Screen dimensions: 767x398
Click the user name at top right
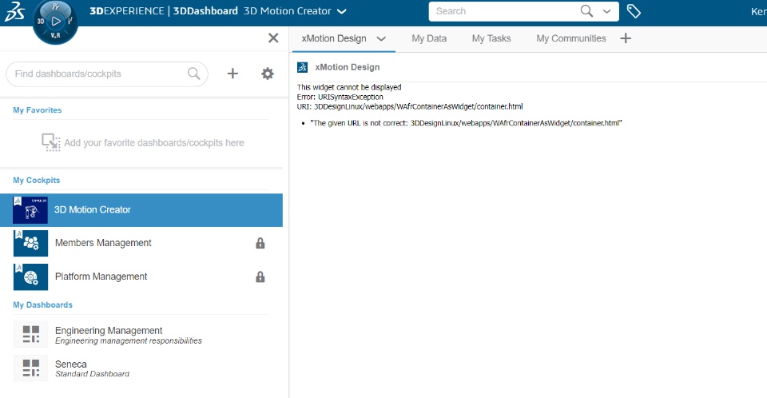click(x=759, y=11)
